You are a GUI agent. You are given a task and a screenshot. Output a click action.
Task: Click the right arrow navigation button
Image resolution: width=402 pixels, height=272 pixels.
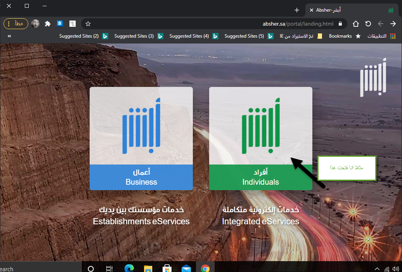point(393,24)
